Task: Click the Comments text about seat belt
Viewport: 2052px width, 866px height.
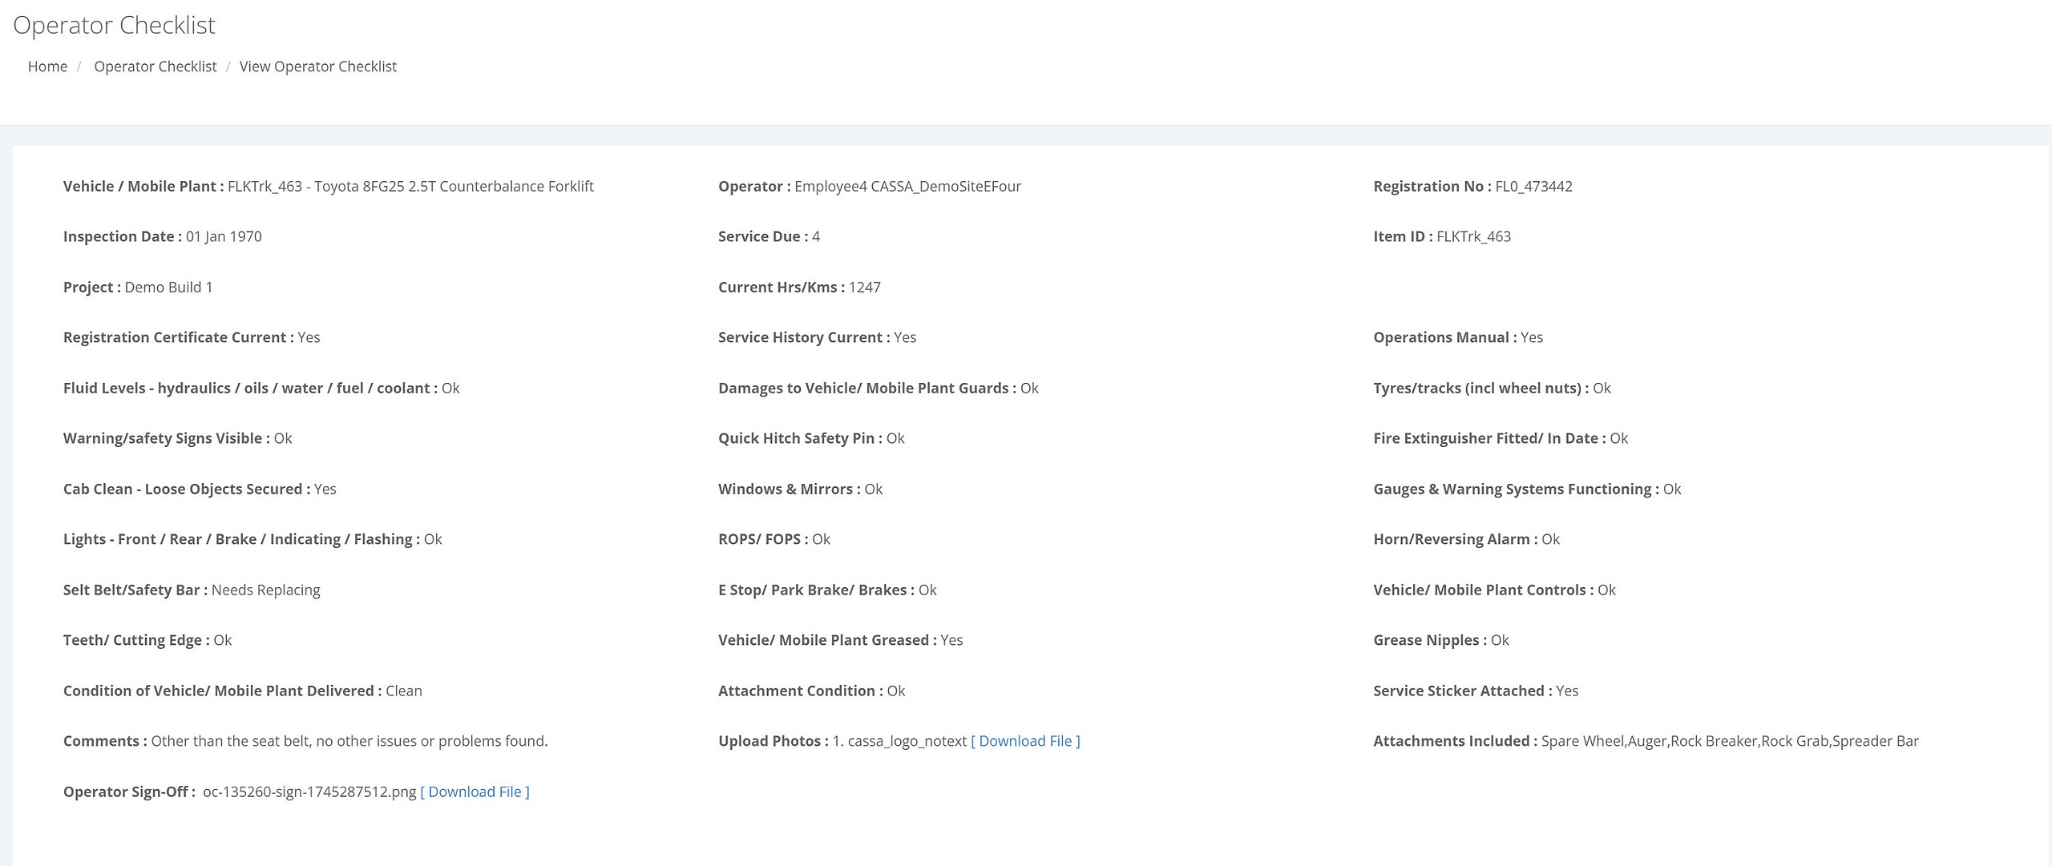Action: point(349,741)
